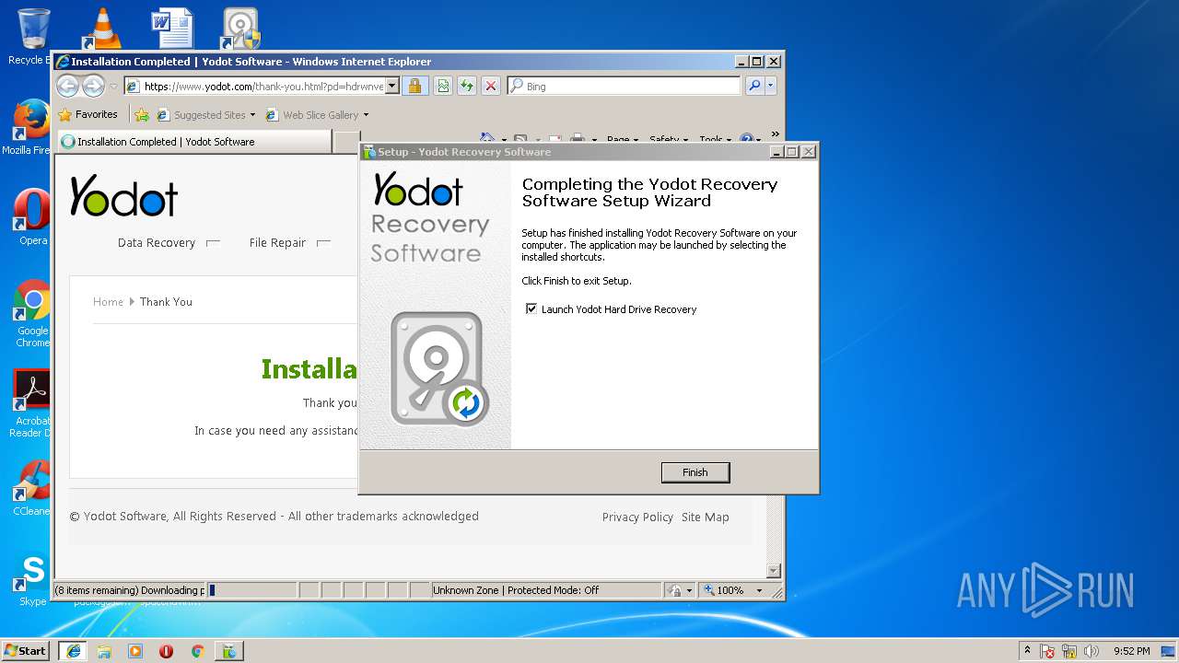Image resolution: width=1179 pixels, height=663 pixels.
Task: Select the Mozilla Firefox desktop icon
Action: (x=29, y=127)
